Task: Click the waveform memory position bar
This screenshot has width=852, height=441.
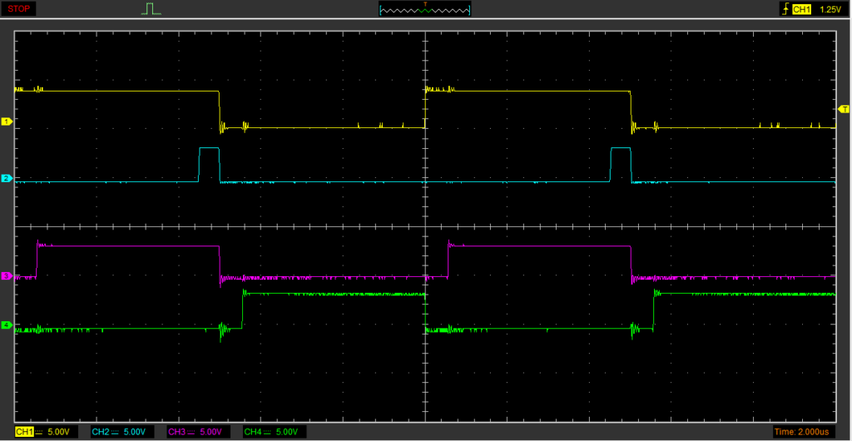Action: 424,10
